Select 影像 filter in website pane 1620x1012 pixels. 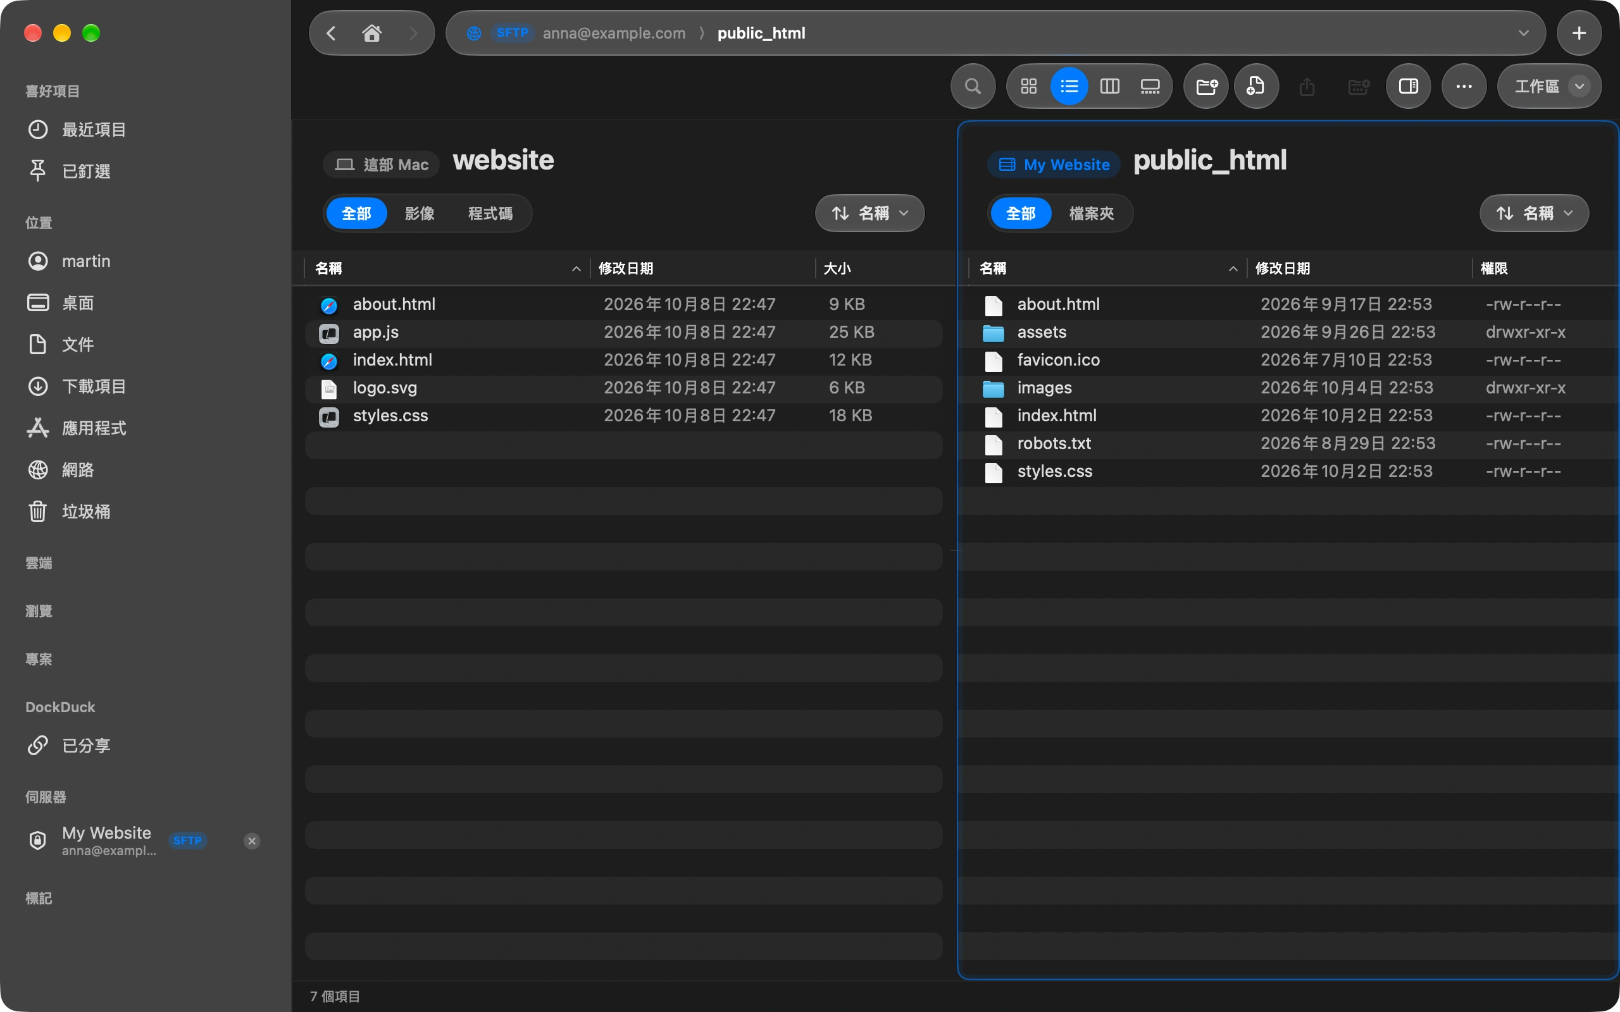click(x=420, y=214)
